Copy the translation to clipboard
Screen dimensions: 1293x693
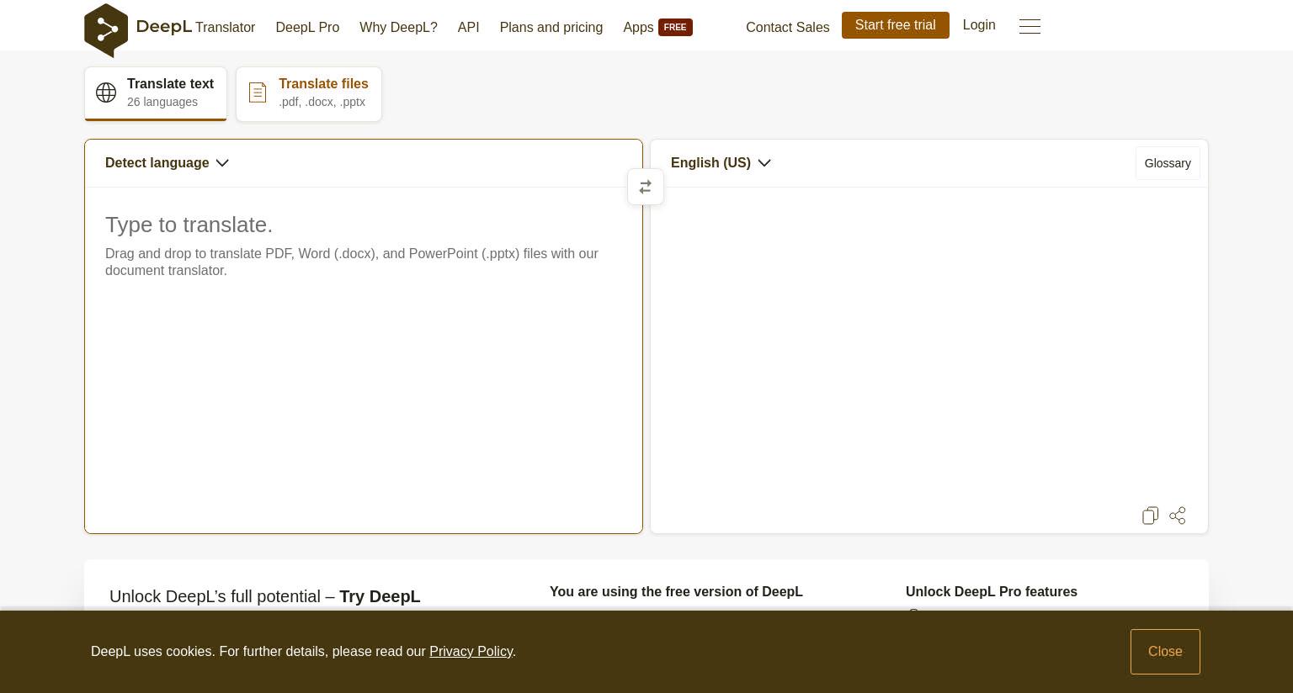tap(1150, 516)
